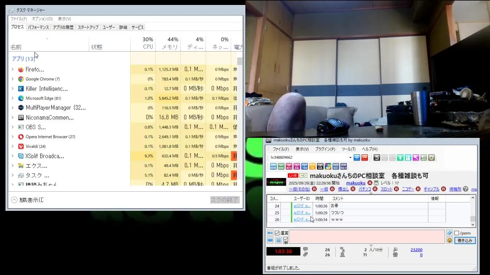Image resolution: width=490 pixels, height=275 pixels.
Task: Expand Opera Internet Browser (27) group
Action: click(12, 137)
